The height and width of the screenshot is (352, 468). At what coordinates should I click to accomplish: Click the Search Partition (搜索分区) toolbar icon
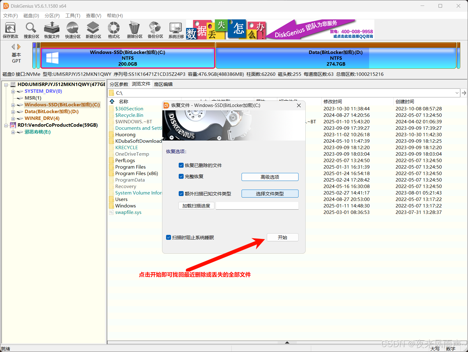point(31,30)
